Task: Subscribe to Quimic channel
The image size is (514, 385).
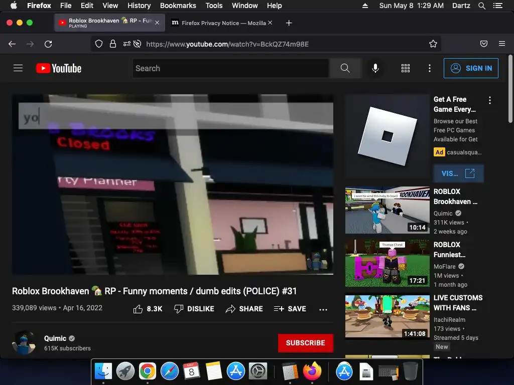Action: 306,343
